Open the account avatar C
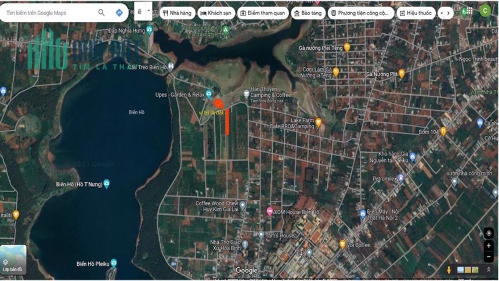499x281 pixels. pos(485,11)
